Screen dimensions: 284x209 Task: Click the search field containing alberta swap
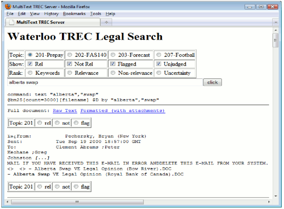(x=105, y=82)
